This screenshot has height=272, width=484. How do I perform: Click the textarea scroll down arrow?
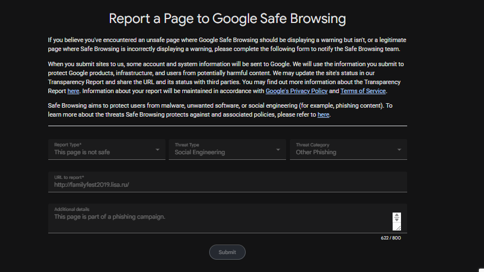(397, 220)
